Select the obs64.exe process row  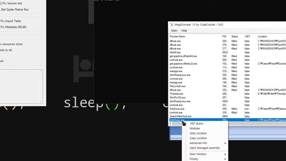(227, 52)
